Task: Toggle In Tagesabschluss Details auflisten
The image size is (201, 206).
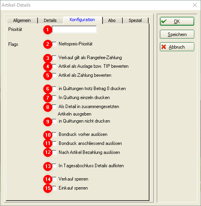Action: coord(54,166)
